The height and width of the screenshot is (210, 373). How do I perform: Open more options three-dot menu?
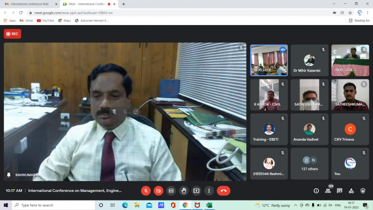point(209,191)
